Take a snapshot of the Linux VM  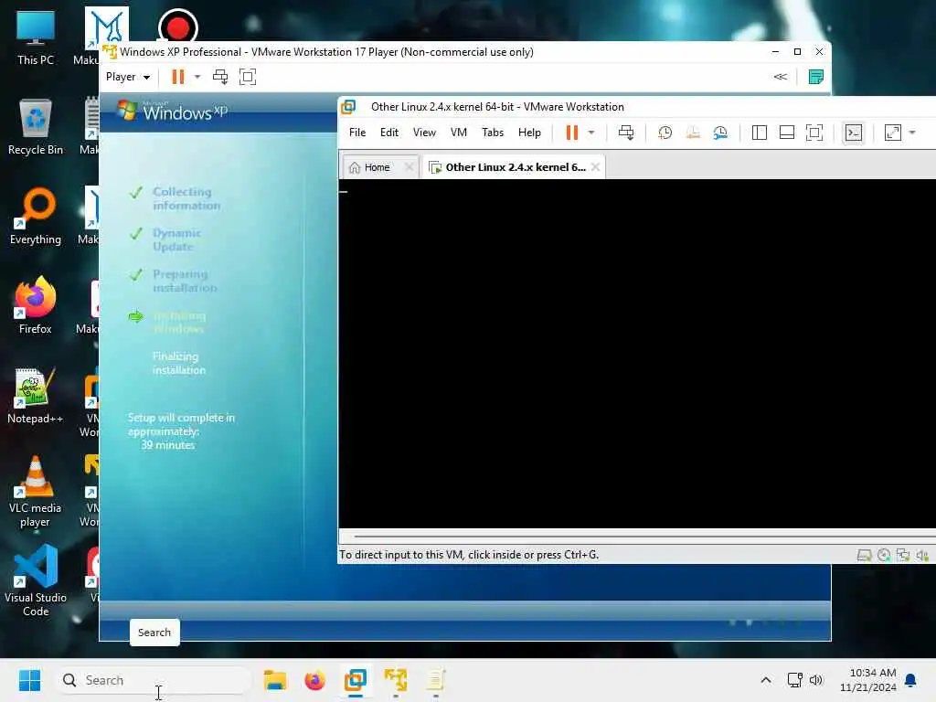(x=665, y=133)
